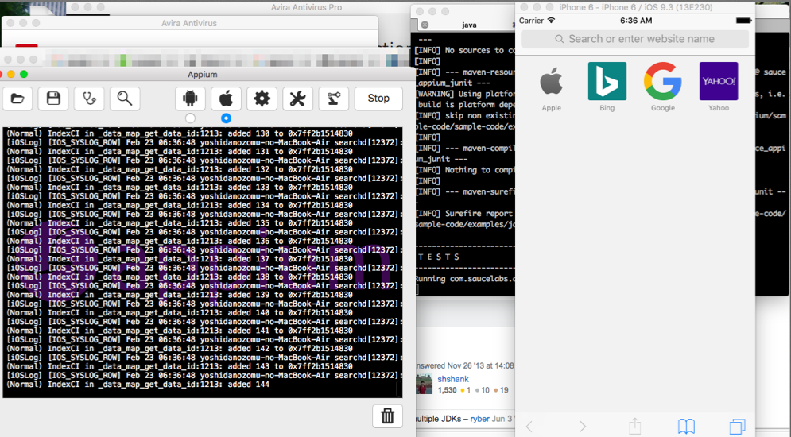Click the Avira Antivirus window title bar
Image resolution: width=791 pixels, height=437 pixels.
(189, 23)
